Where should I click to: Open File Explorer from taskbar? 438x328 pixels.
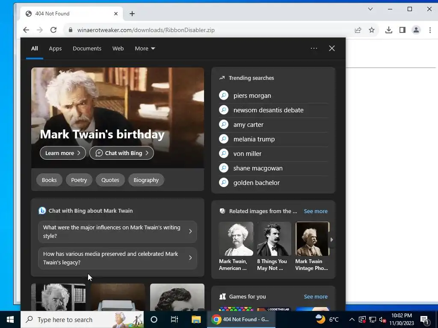point(196,319)
